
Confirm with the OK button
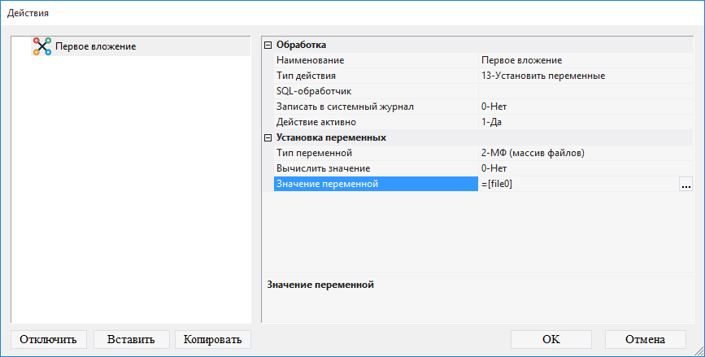pos(551,339)
